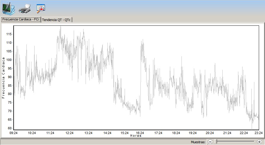Open the ECG magnifier analysis icon
Screen dimensions: 265x145
pos(41,9)
